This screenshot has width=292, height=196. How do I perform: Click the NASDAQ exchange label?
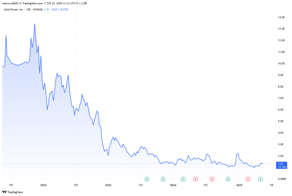(x=38, y=9)
